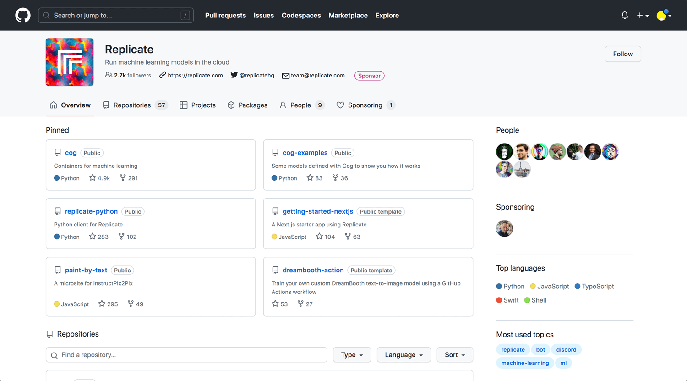Open the cog repository
This screenshot has width=687, height=381.
click(71, 153)
